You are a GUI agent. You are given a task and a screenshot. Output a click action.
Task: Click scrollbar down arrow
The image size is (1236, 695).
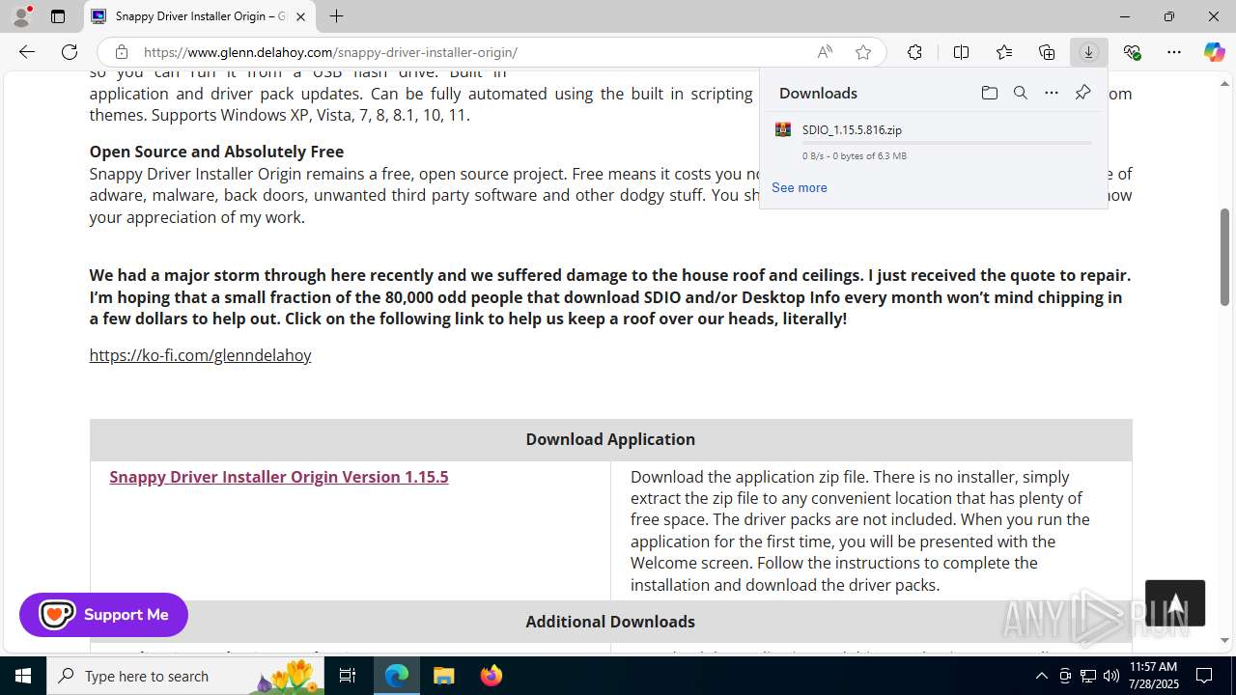point(1224,640)
